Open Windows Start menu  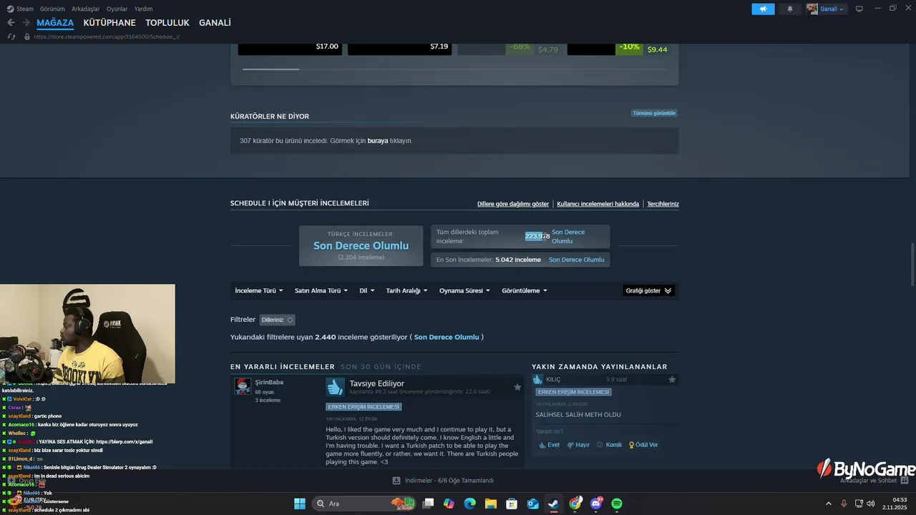(300, 504)
